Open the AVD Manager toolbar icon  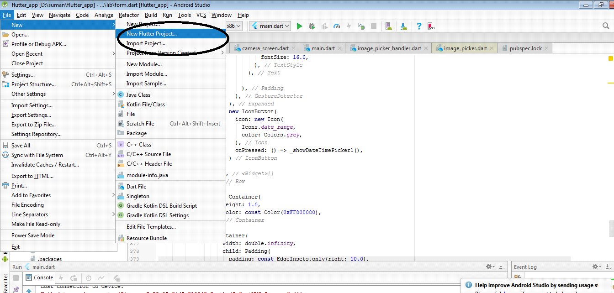[x=388, y=26]
